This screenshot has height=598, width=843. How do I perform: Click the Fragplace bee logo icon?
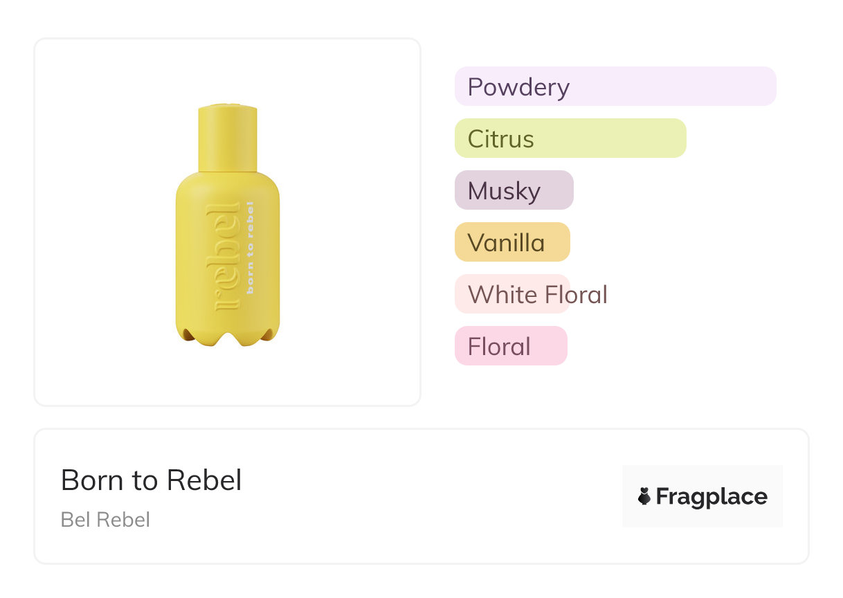pyautogui.click(x=644, y=496)
